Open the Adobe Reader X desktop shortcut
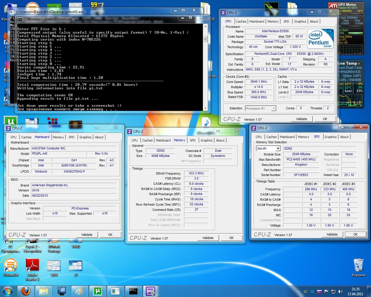The height and width of the screenshot is (297, 371). coord(32,270)
